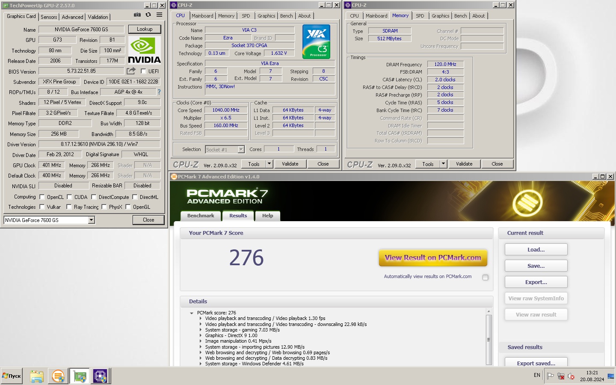Open the GPU-Z hamburger menu
Viewport: 616px width, 385px height.
159,15
